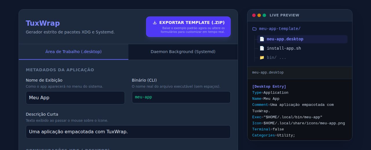Click the file icon next to install-app.sh
This screenshot has width=371, height=150.
pos(262,48)
